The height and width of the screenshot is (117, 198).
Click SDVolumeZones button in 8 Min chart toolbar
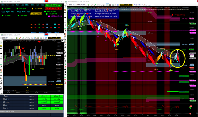pos(54,38)
